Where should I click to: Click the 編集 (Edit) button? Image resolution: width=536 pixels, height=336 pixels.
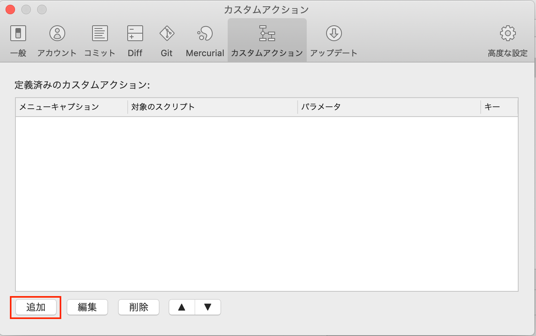tap(87, 307)
